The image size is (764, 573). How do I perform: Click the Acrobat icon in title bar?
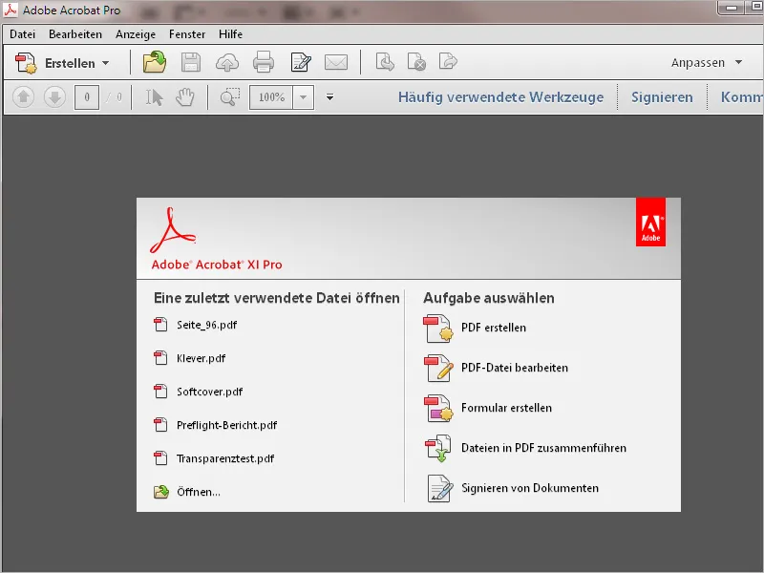point(11,10)
